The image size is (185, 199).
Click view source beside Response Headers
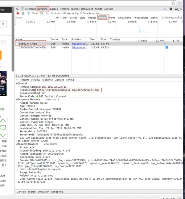[x=52, y=100]
